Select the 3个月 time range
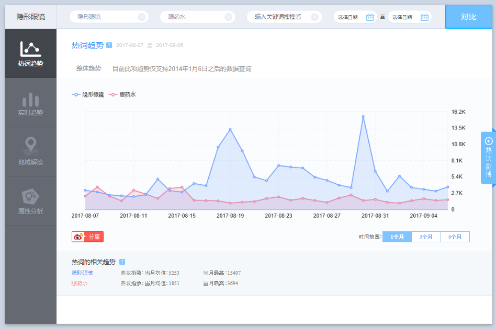Image resolution: width=496 pixels, height=330 pixels. click(426, 237)
